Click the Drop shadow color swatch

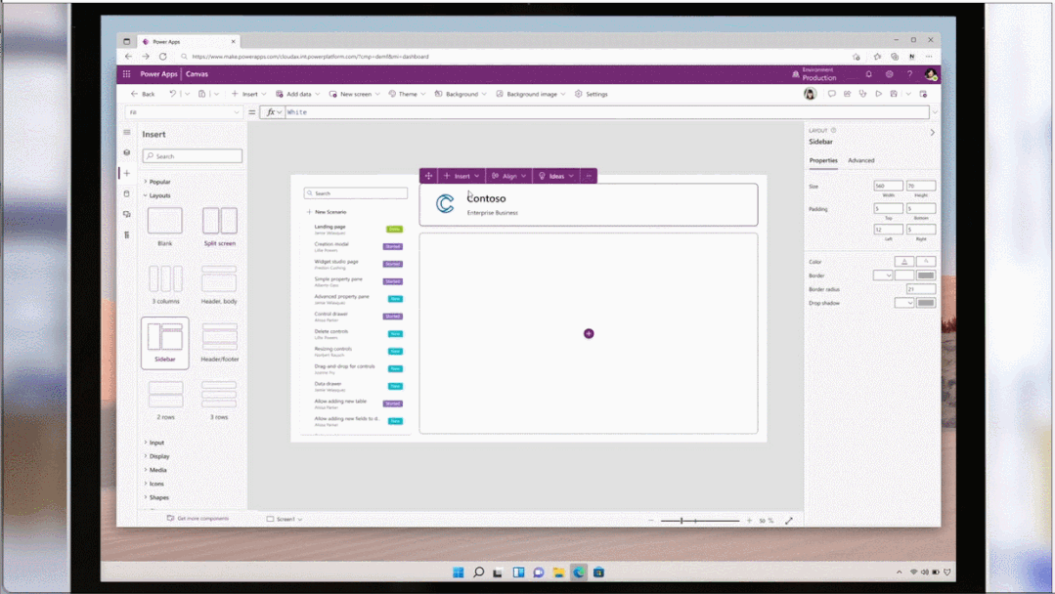point(926,303)
